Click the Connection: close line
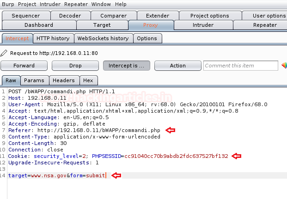This screenshot has height=199, width=287. [x=36, y=150]
